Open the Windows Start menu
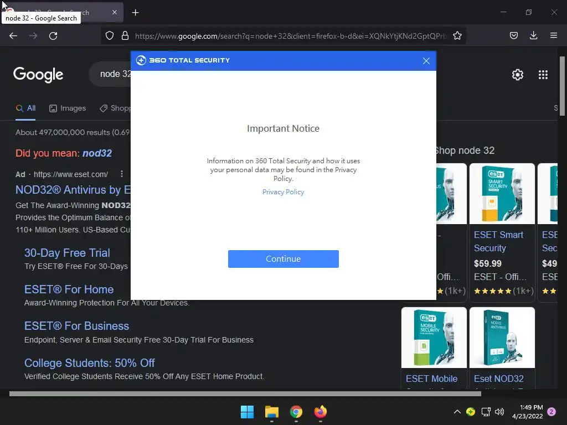This screenshot has width=567, height=425. [248, 412]
